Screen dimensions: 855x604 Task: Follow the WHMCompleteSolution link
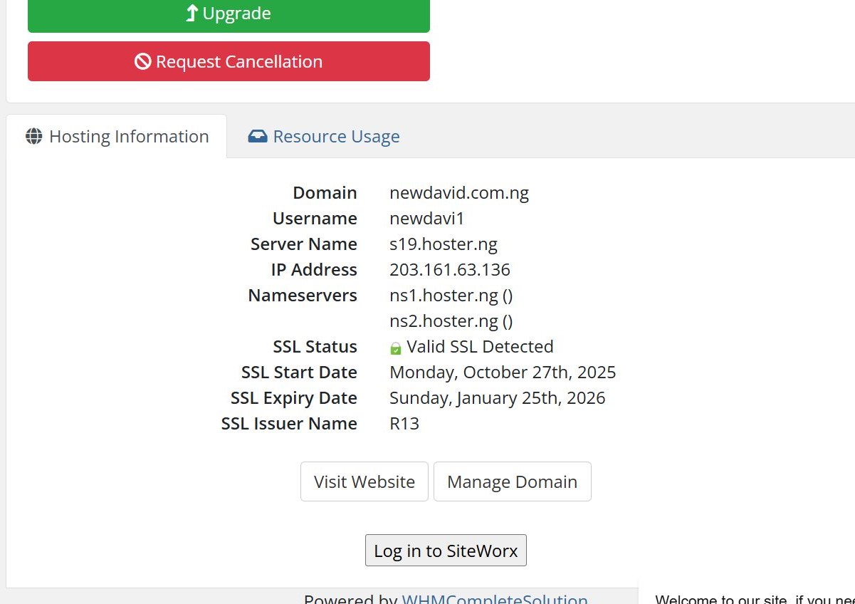point(495,598)
